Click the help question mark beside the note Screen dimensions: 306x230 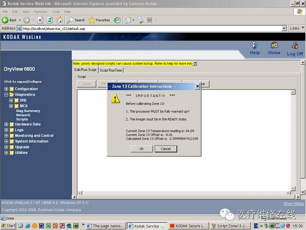(x=195, y=64)
